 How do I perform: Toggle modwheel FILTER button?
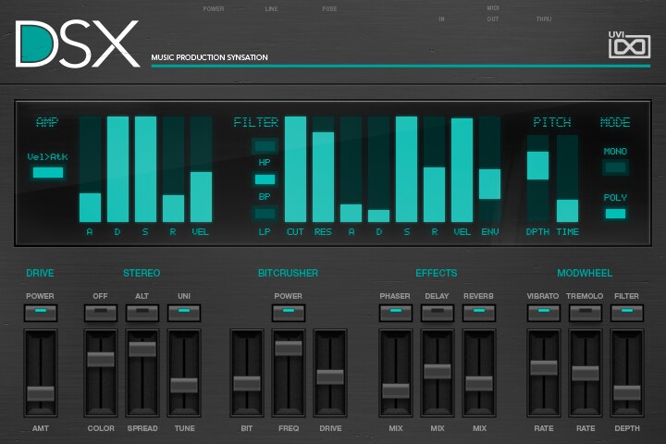tap(627, 314)
